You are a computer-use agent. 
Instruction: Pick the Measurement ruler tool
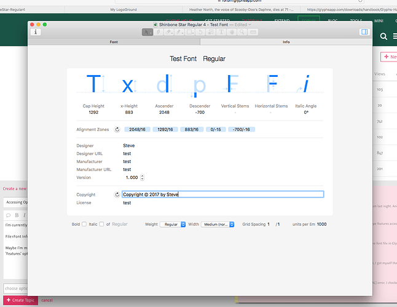pos(253,32)
